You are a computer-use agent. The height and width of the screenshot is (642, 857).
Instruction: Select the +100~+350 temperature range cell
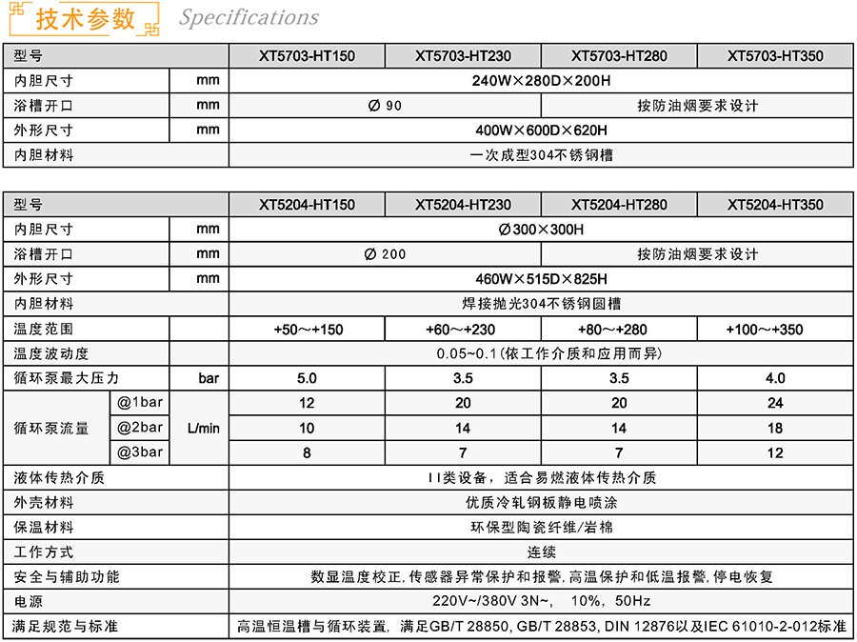pyautogui.click(x=775, y=330)
